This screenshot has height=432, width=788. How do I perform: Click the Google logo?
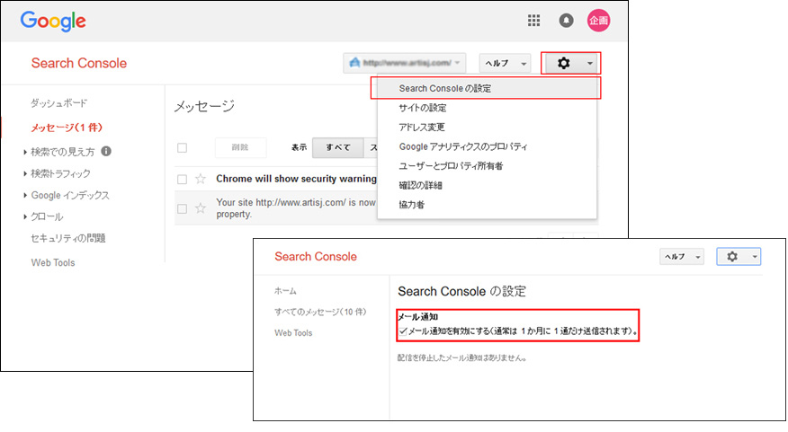[53, 21]
